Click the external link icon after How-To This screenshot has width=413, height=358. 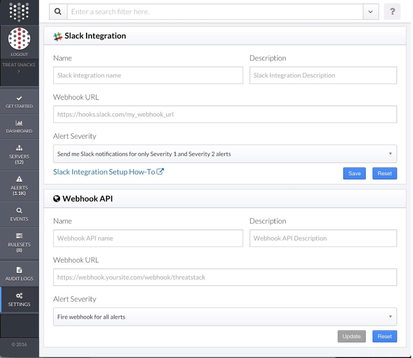click(x=160, y=172)
